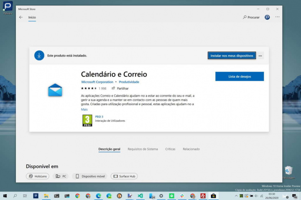Expand description with Mais link

click(x=84, y=109)
